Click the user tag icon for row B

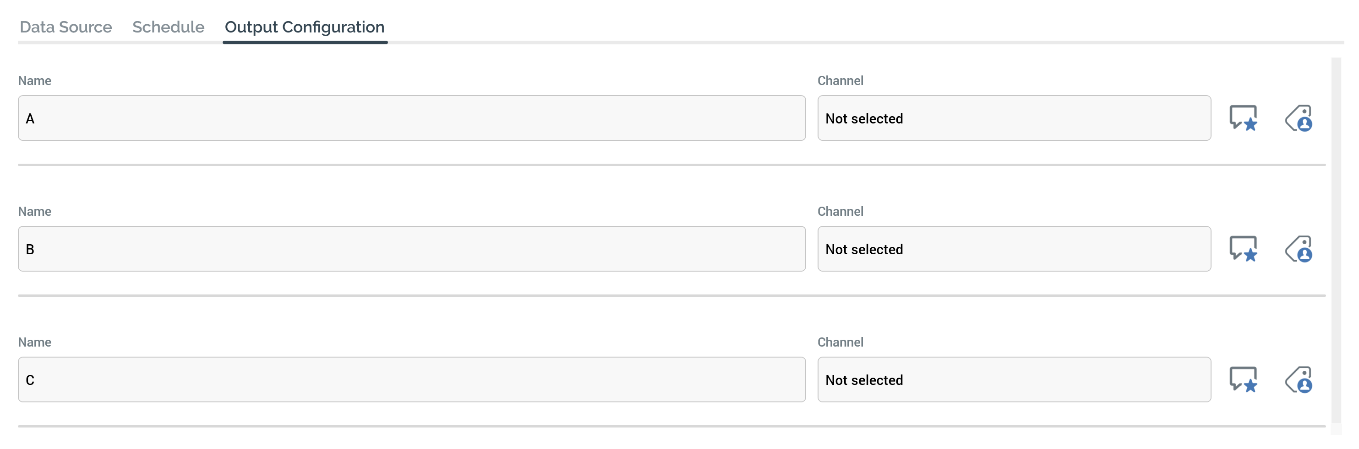point(1299,248)
